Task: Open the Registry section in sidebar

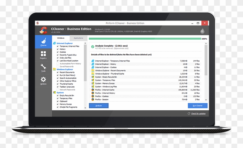Action: click(x=43, y=55)
